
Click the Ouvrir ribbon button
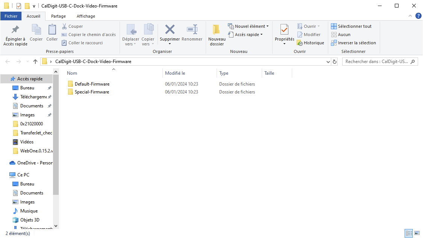[x=309, y=26]
